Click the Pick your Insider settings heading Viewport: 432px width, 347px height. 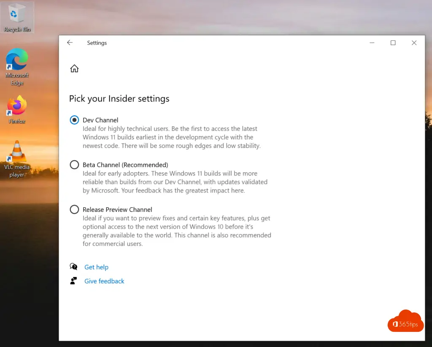pos(119,99)
